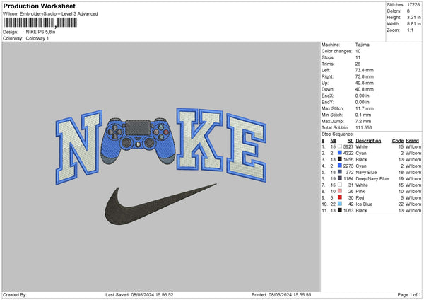Click the Width value '5.81 in'

tap(414, 24)
